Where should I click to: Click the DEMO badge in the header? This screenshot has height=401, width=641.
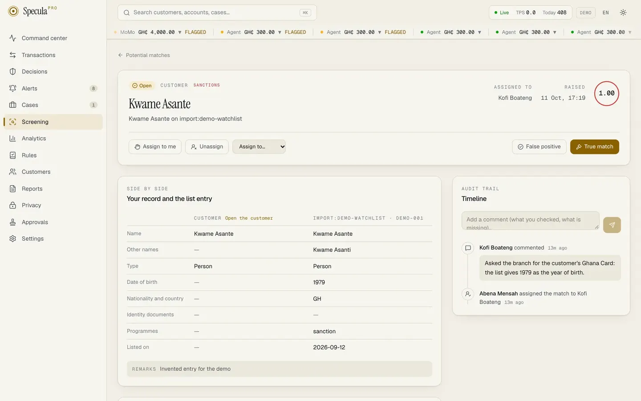tap(585, 12)
